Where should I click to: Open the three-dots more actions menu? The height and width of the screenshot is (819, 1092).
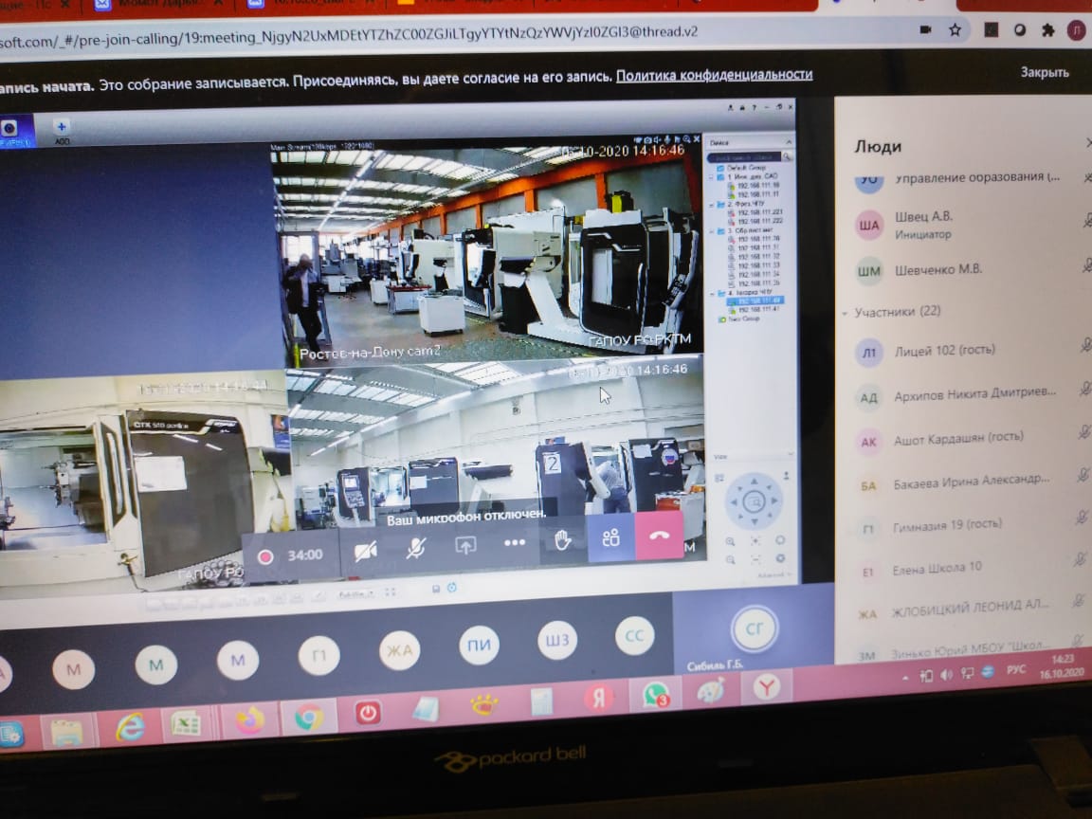pyautogui.click(x=514, y=542)
